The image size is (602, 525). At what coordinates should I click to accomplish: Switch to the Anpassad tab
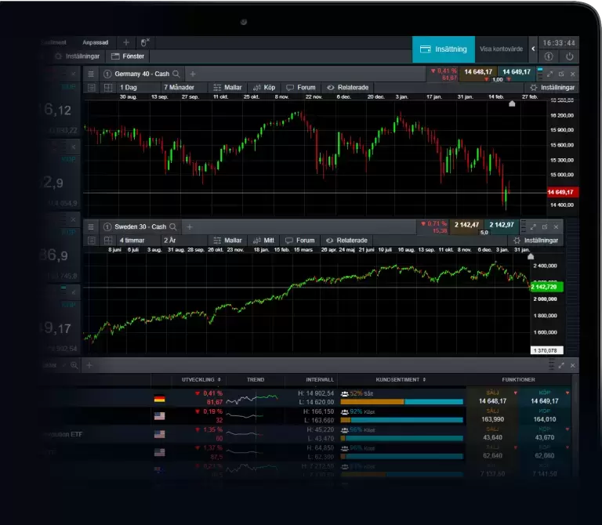[95, 42]
